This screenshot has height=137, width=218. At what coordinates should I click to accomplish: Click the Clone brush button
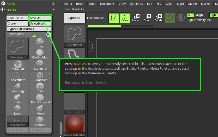(18, 24)
